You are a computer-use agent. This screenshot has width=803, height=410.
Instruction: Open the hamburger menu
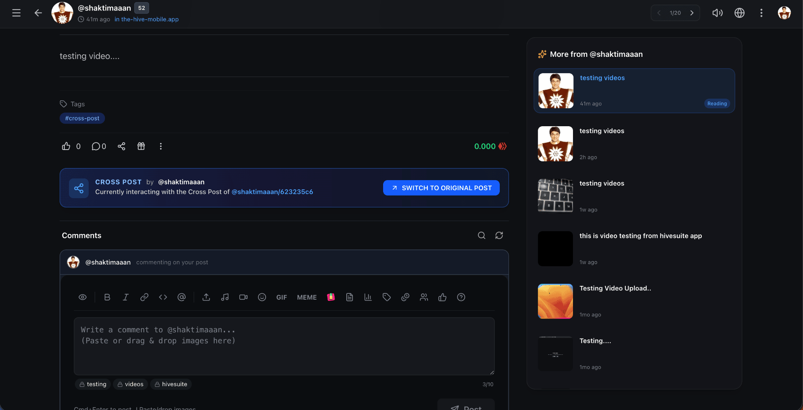(16, 13)
